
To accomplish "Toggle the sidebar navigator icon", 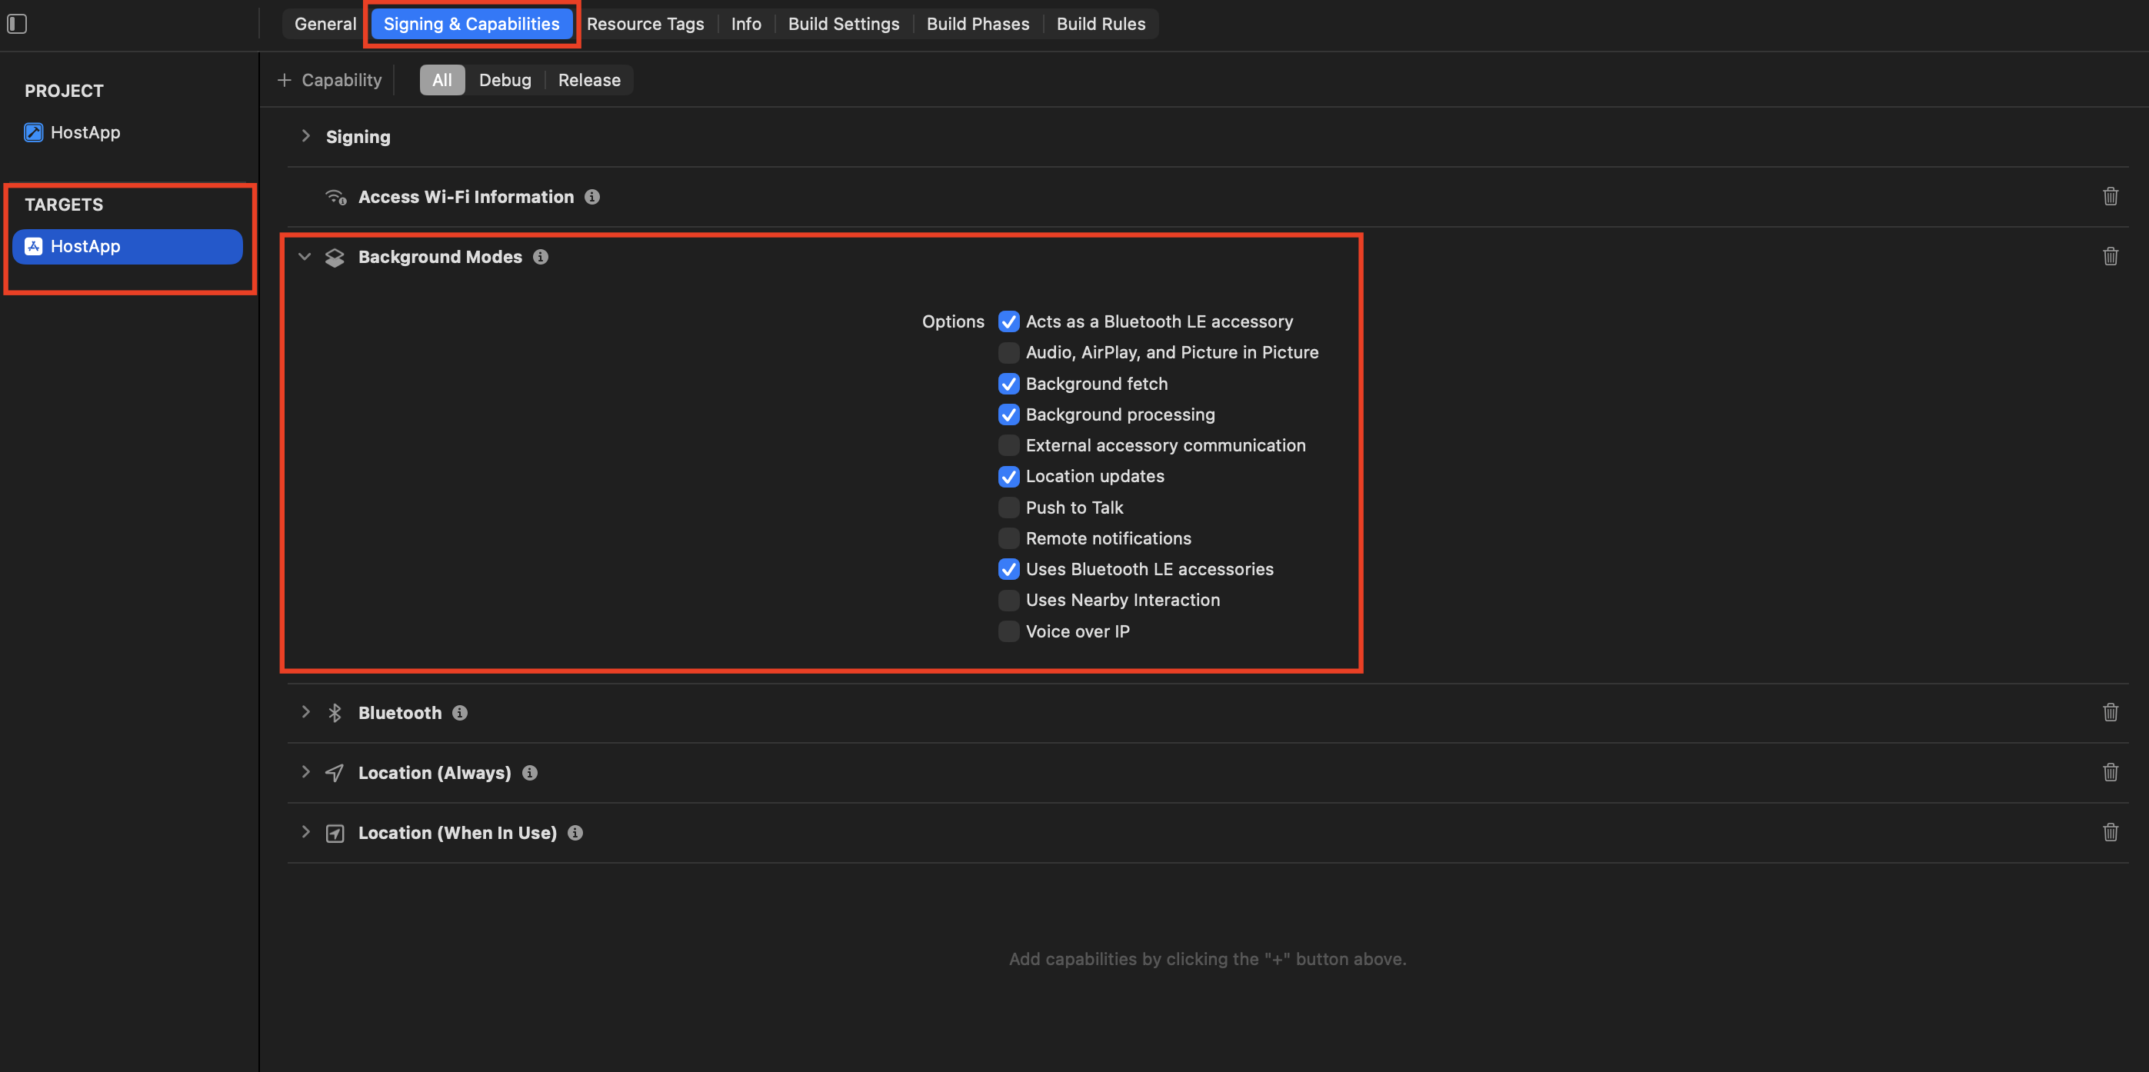I will pos(17,23).
